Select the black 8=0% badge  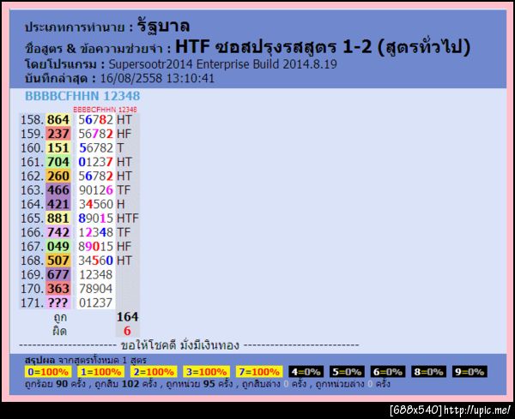(x=428, y=372)
